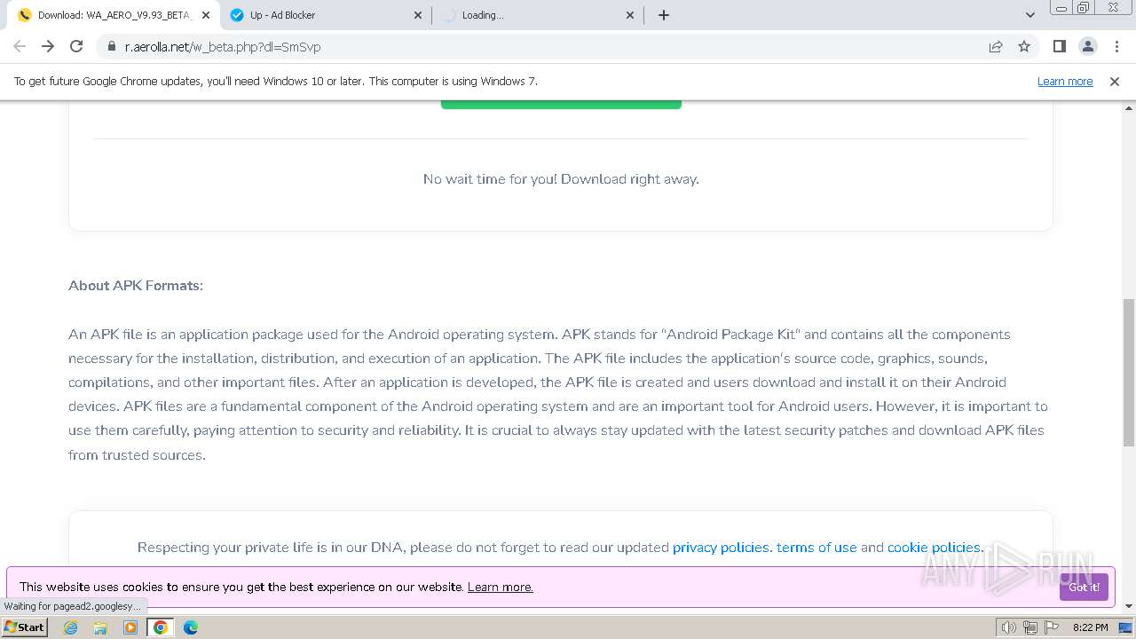The width and height of the screenshot is (1136, 639).
Task: Switch to the Loading tab
Action: pos(537,15)
